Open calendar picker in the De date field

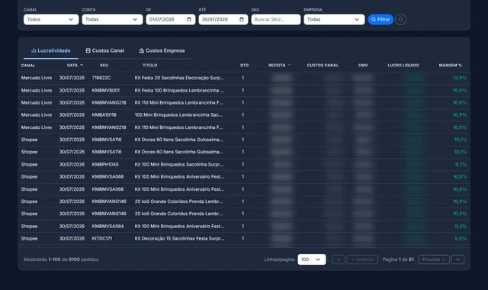pos(189,19)
